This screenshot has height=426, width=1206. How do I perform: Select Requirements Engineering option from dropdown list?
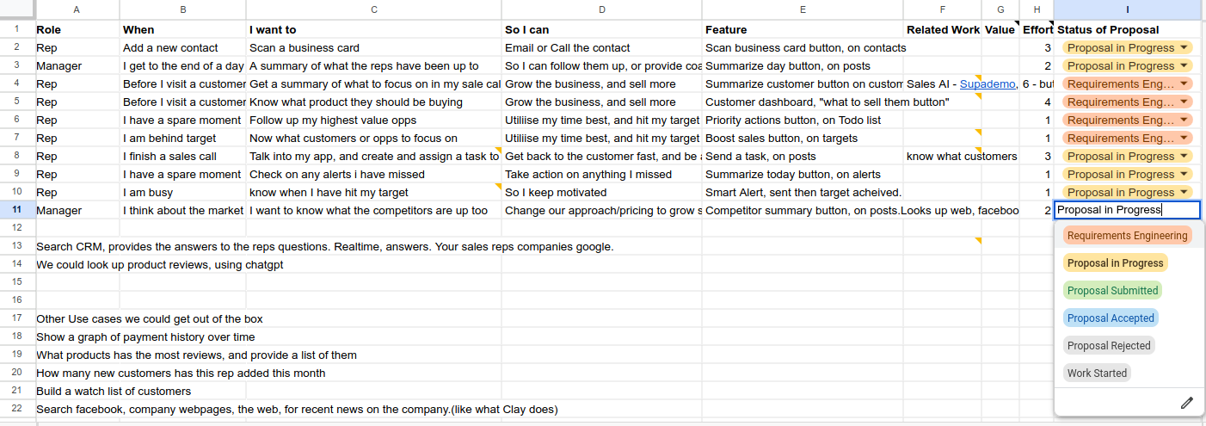(1127, 236)
